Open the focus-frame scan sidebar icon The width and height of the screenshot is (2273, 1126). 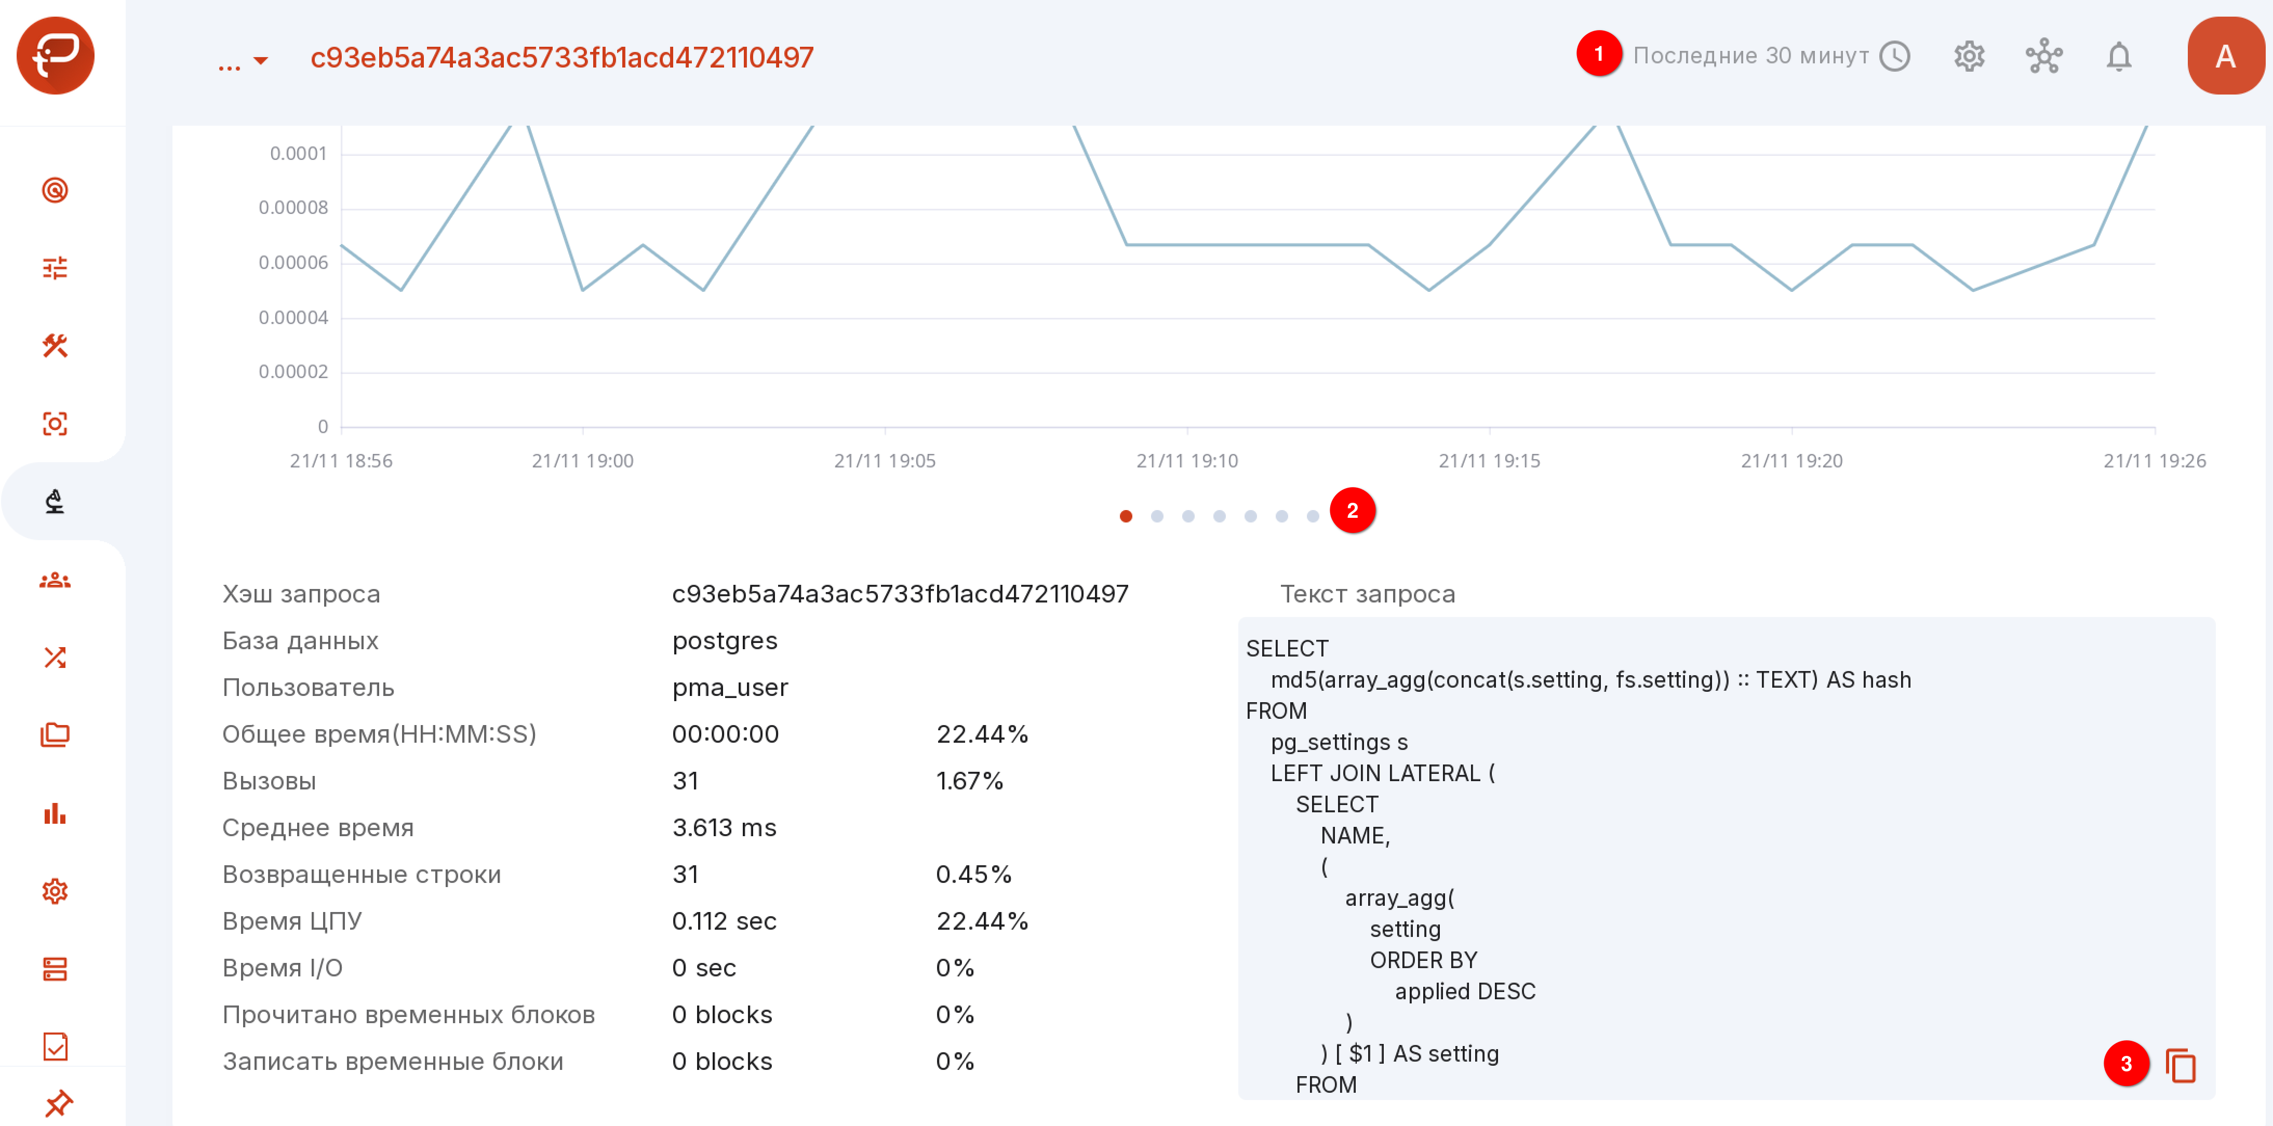(55, 424)
